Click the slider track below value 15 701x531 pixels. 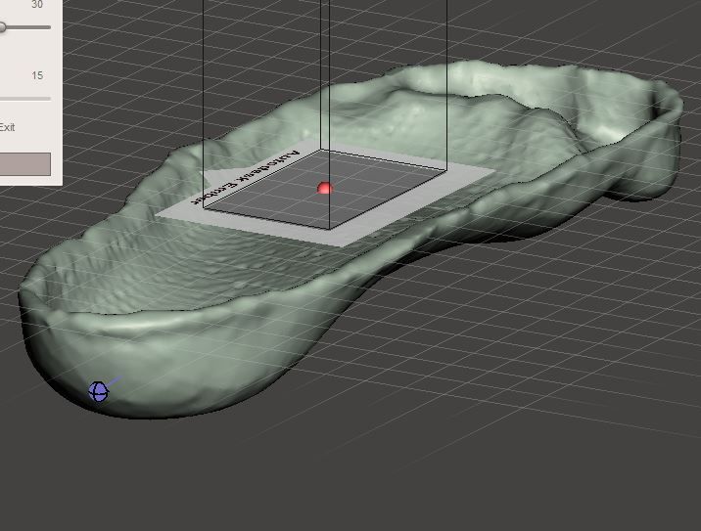tap(25, 98)
